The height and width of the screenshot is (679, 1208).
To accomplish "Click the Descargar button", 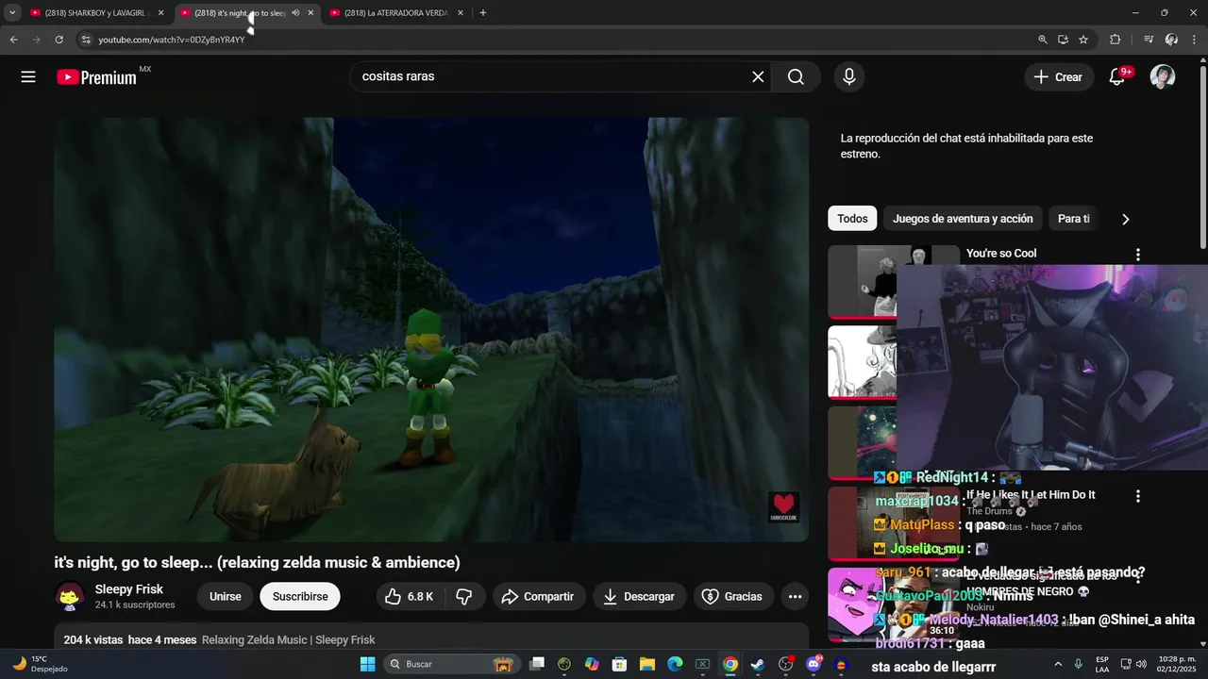I will coord(639,596).
